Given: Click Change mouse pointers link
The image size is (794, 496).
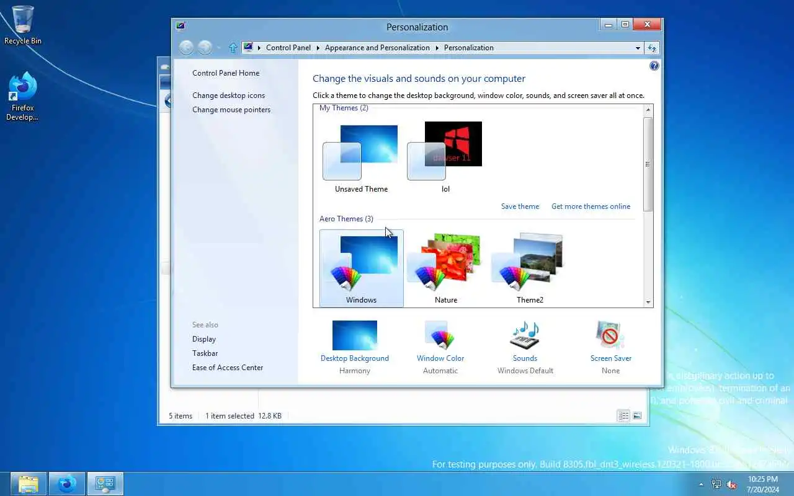Looking at the screenshot, I should [231, 109].
